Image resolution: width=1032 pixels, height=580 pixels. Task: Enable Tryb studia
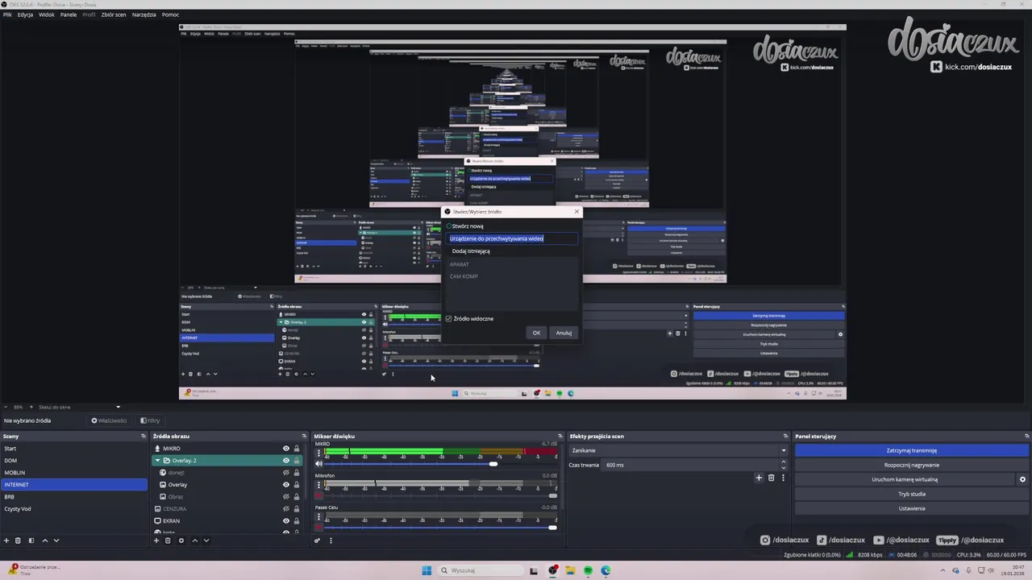coord(912,494)
